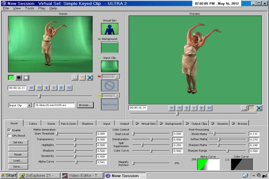Click the Virtual Set thumbnail
This screenshot has height=179, width=269.
point(109,29)
